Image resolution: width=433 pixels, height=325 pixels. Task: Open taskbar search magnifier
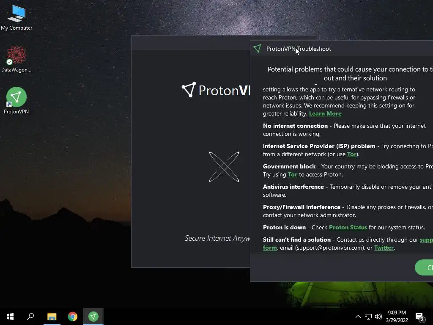[30, 317]
